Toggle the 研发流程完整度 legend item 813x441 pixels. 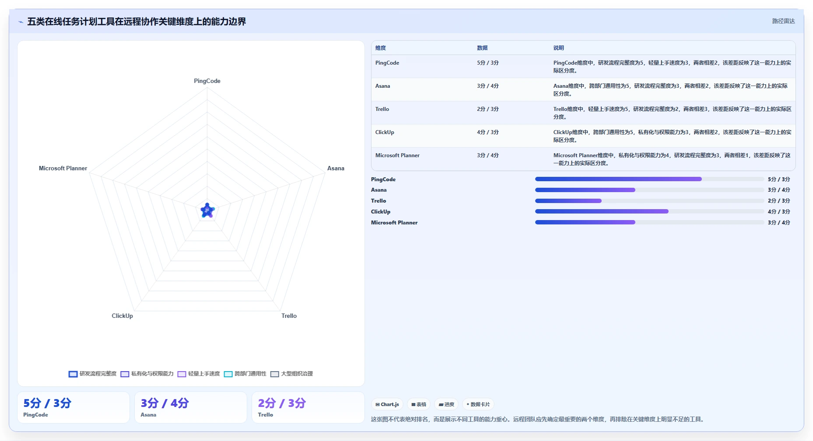pyautogui.click(x=93, y=374)
